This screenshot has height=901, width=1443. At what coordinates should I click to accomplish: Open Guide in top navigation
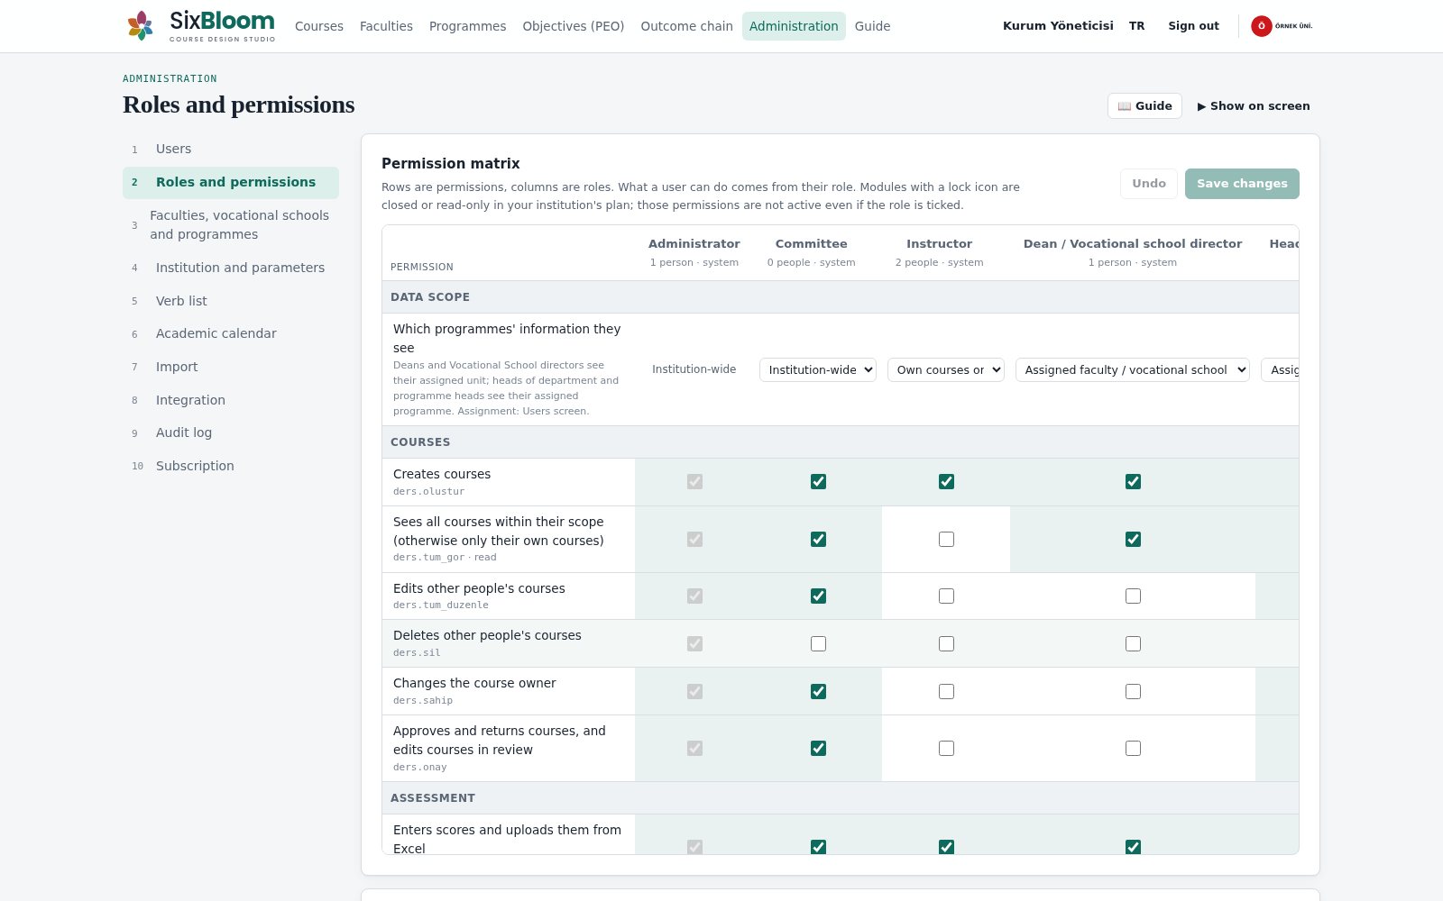coord(872,26)
